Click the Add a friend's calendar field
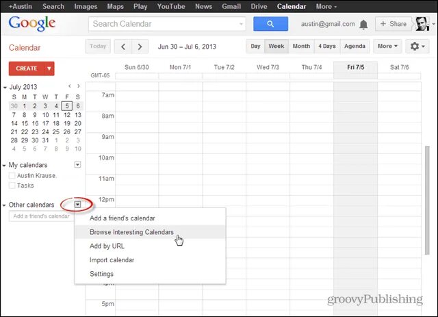 41,216
